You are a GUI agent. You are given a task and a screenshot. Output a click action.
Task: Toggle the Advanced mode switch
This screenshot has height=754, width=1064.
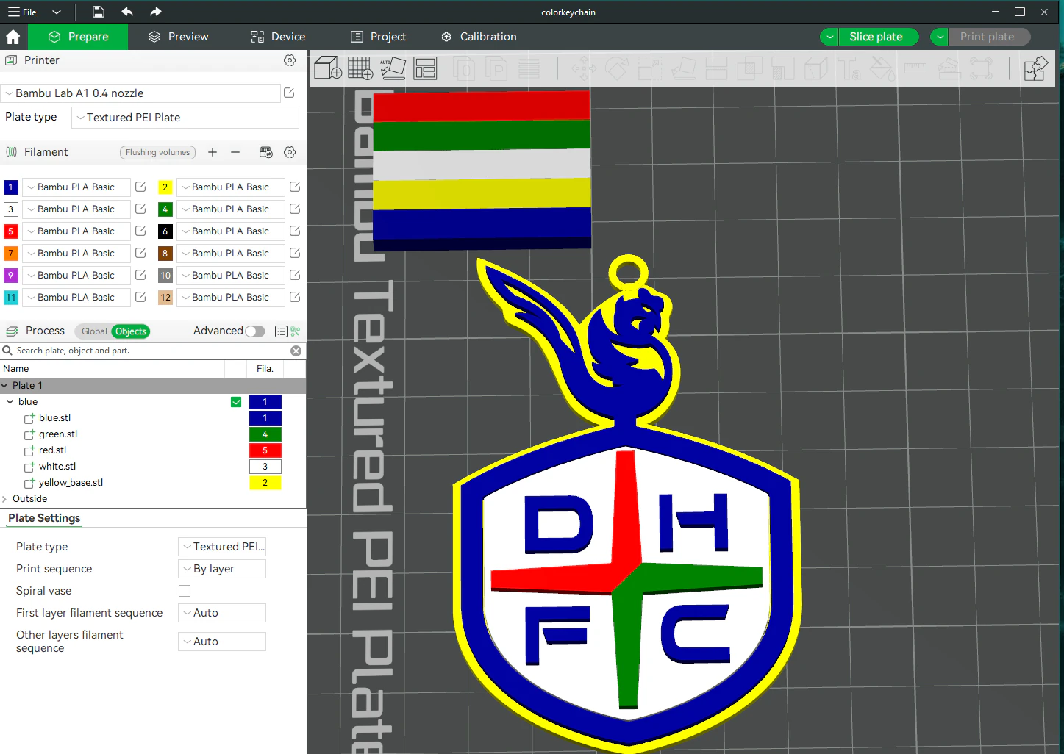coord(254,331)
